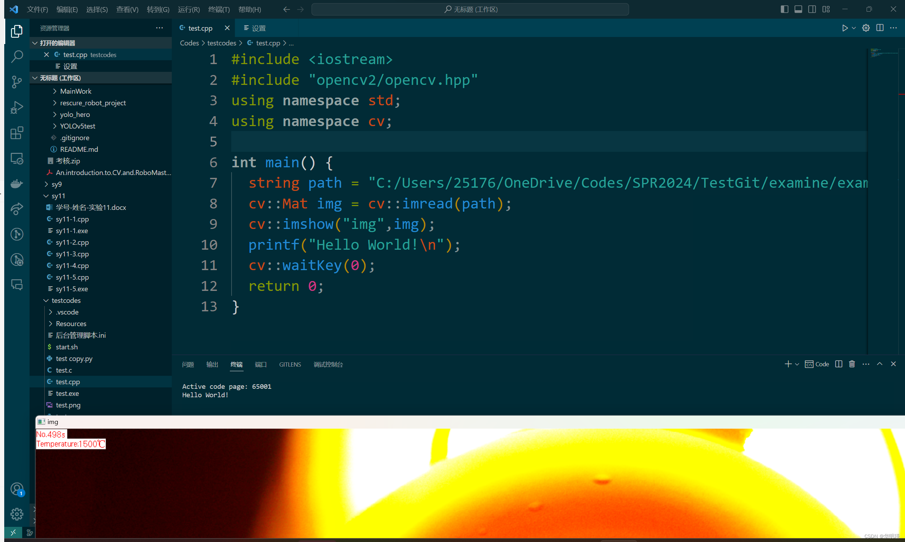
Task: Toggle the bottom panel visibility
Action: coord(798,9)
